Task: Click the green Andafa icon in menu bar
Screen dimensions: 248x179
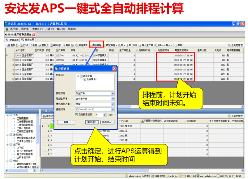Action: pyautogui.click(x=7, y=29)
